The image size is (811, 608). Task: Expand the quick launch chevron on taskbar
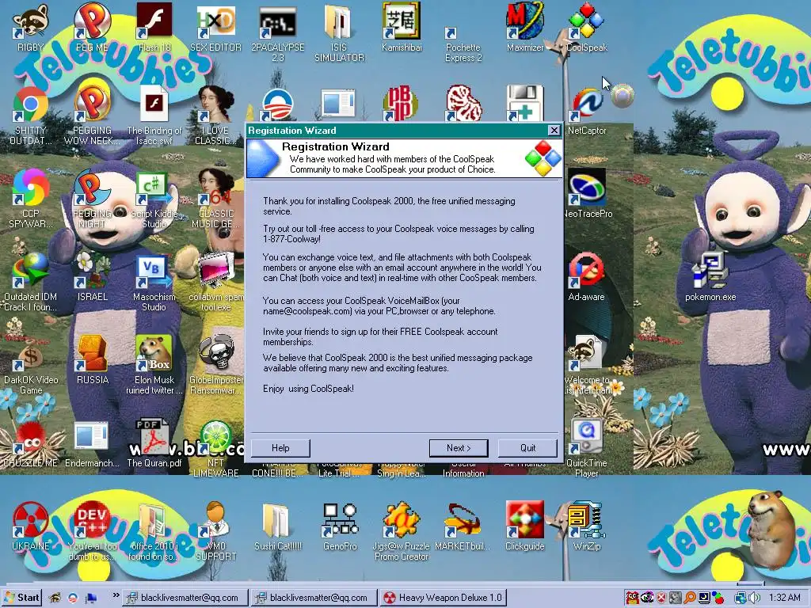(116, 595)
